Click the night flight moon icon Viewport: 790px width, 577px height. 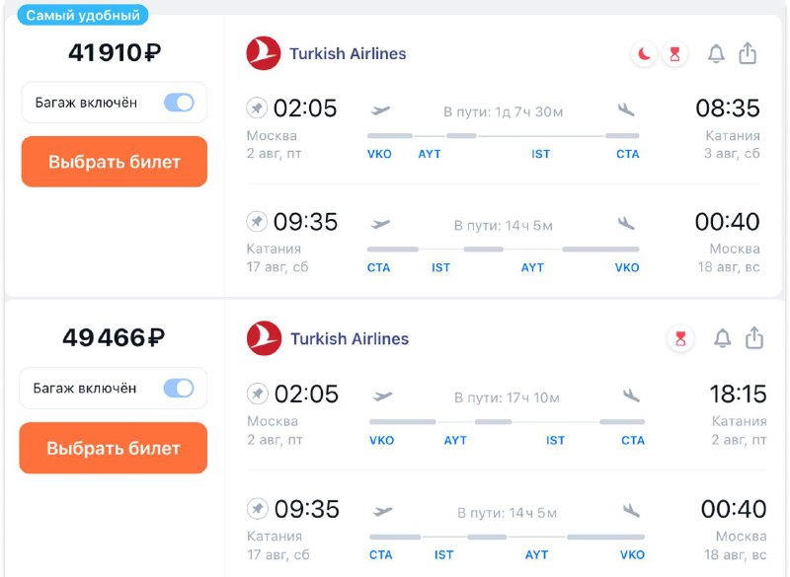pos(645,54)
